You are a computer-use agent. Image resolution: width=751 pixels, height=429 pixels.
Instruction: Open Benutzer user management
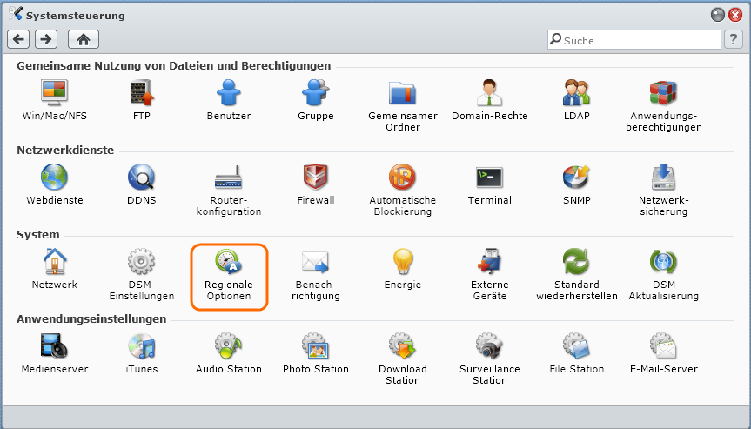click(228, 93)
